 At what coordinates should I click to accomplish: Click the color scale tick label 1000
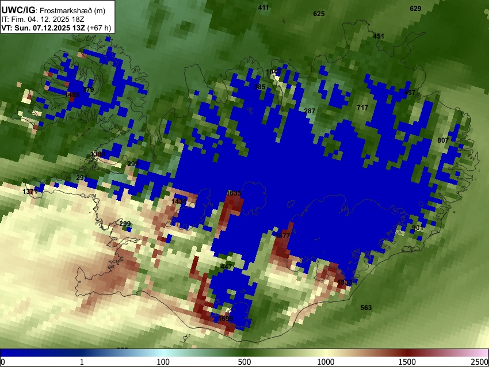(x=326, y=362)
